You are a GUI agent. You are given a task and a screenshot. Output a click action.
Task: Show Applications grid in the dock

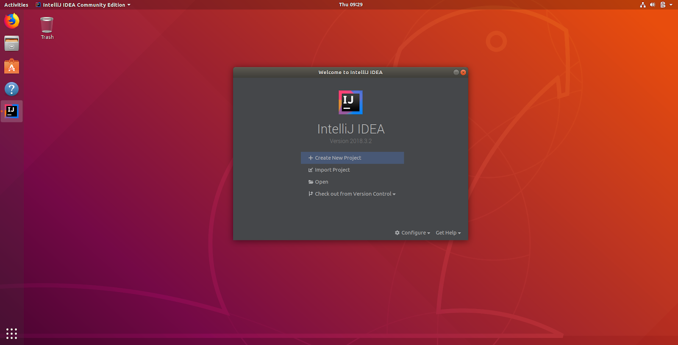pos(12,334)
